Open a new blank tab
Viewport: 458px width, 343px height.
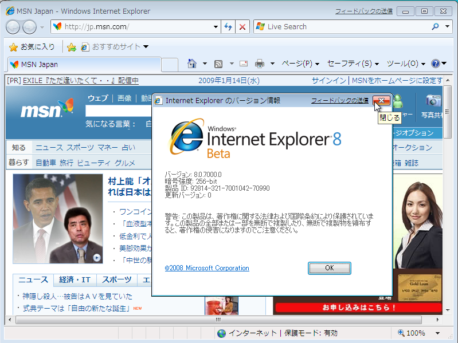pos(170,65)
